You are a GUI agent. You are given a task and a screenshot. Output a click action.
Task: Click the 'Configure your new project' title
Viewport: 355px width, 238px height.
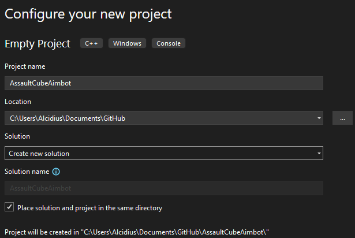(88, 14)
